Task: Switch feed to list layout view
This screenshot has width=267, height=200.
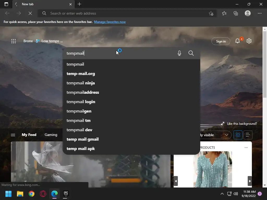Action: (x=248, y=135)
